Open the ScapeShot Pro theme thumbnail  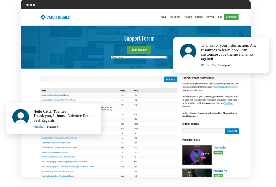[x=197, y=155]
